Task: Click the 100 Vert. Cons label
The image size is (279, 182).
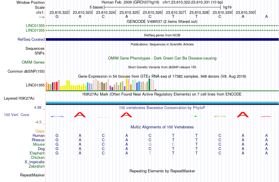Action: (x=16, y=115)
